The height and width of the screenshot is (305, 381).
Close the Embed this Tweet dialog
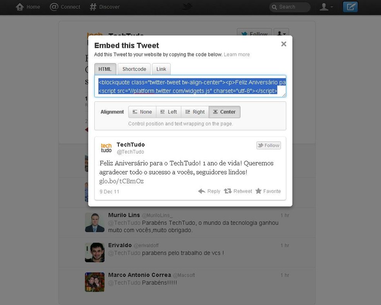click(283, 44)
